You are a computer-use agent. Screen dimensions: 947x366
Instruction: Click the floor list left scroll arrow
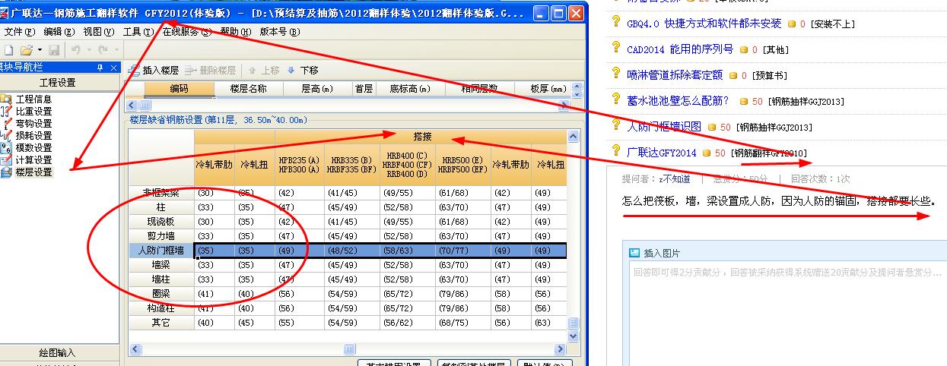(132, 105)
